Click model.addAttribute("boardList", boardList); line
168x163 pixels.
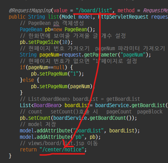80,131
